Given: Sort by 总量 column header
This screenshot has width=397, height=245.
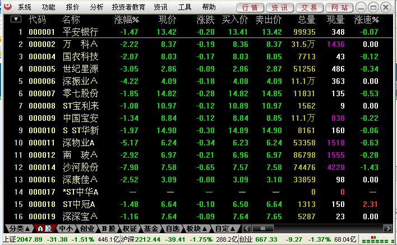Looking at the screenshot, I should tap(307, 20).
